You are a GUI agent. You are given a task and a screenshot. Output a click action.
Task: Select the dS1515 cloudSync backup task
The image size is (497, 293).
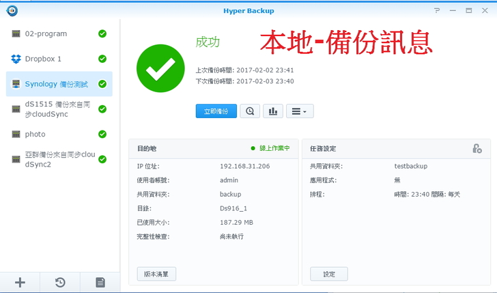pyautogui.click(x=59, y=109)
